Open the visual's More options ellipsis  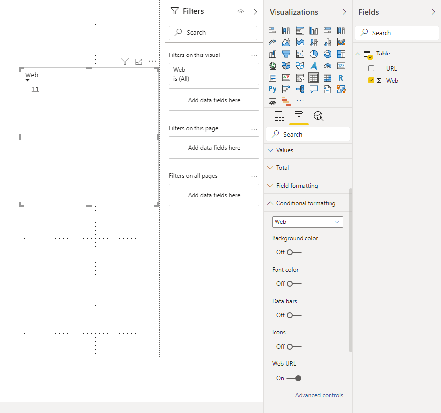point(152,61)
